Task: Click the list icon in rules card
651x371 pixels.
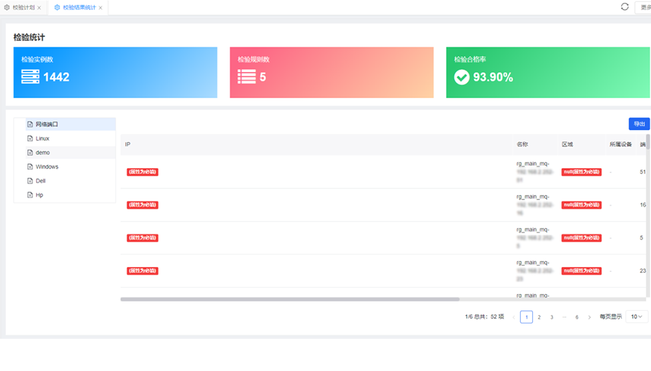Action: click(x=246, y=77)
